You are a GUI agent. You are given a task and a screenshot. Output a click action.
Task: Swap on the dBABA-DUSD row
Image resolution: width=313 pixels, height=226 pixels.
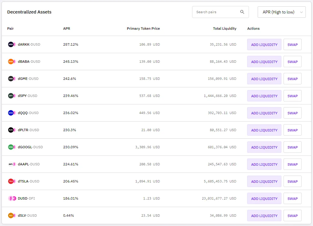point(293,62)
